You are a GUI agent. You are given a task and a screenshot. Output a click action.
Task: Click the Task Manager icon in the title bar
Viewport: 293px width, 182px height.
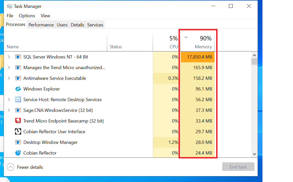pyautogui.click(x=9, y=6)
